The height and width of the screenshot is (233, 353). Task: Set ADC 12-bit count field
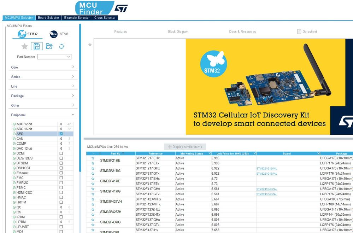pos(61,124)
